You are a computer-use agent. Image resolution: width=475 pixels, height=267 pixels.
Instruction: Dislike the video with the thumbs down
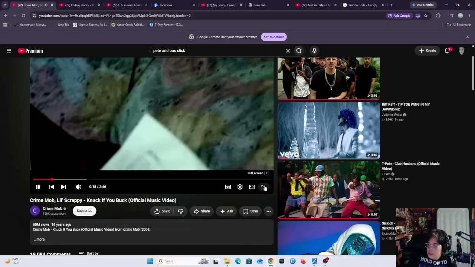(x=181, y=211)
